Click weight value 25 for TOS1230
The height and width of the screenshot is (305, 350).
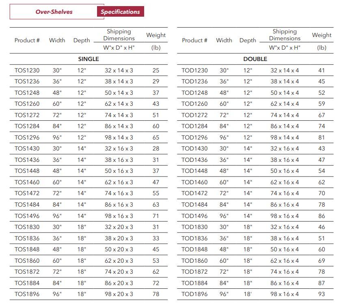coord(156,70)
